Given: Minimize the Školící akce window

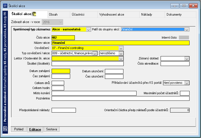Looking at the screenshot, I should click(x=175, y=6).
